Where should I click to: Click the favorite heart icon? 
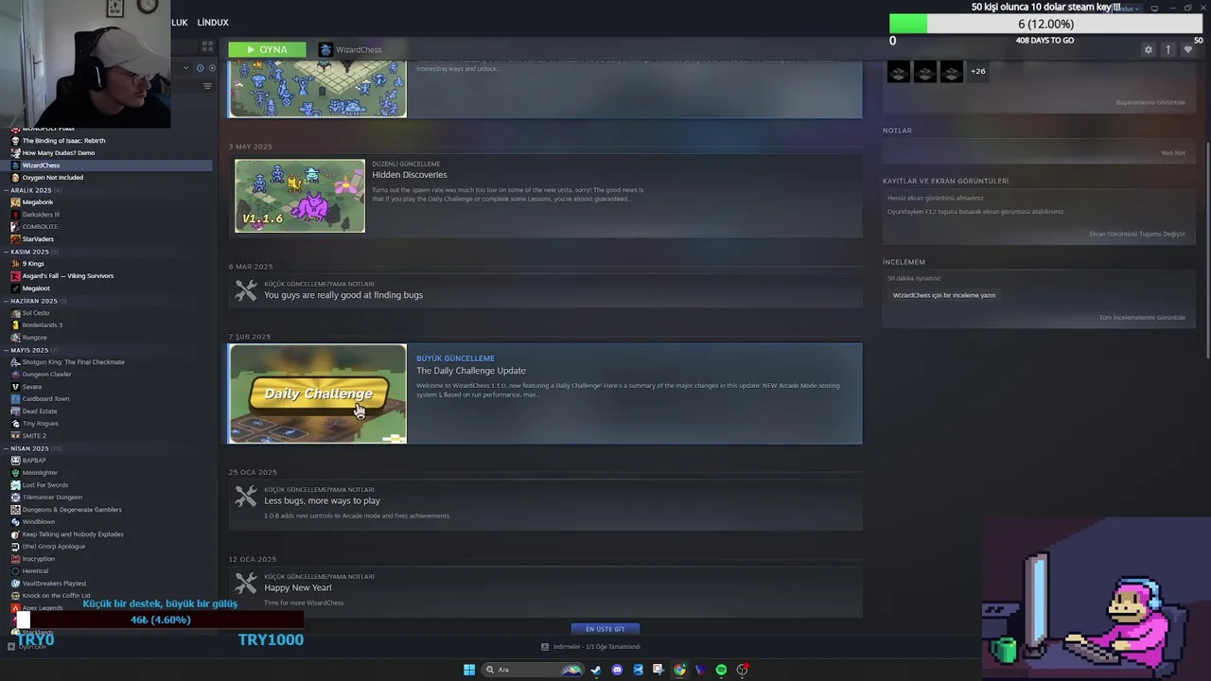click(1188, 50)
